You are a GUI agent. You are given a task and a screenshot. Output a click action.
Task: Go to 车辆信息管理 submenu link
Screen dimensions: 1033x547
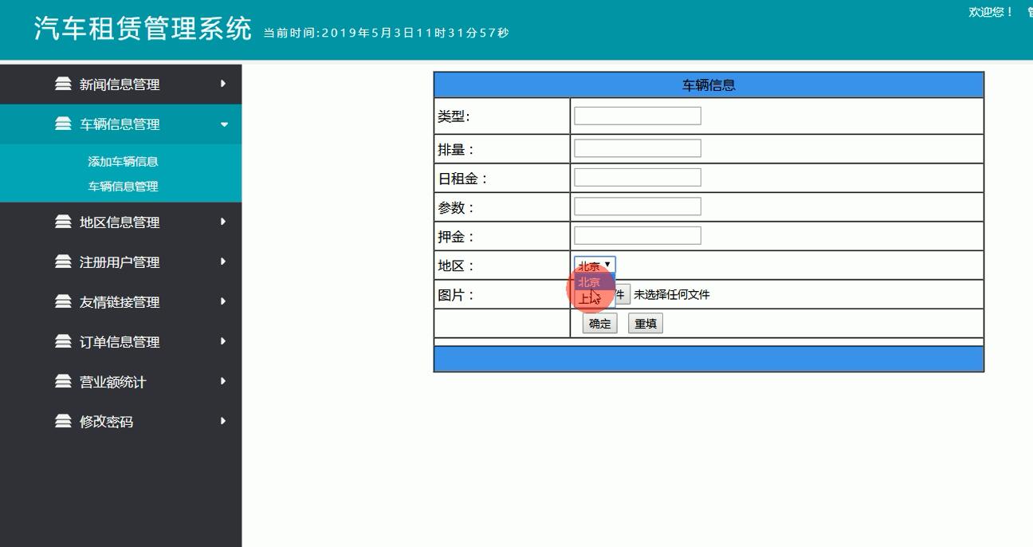123,186
